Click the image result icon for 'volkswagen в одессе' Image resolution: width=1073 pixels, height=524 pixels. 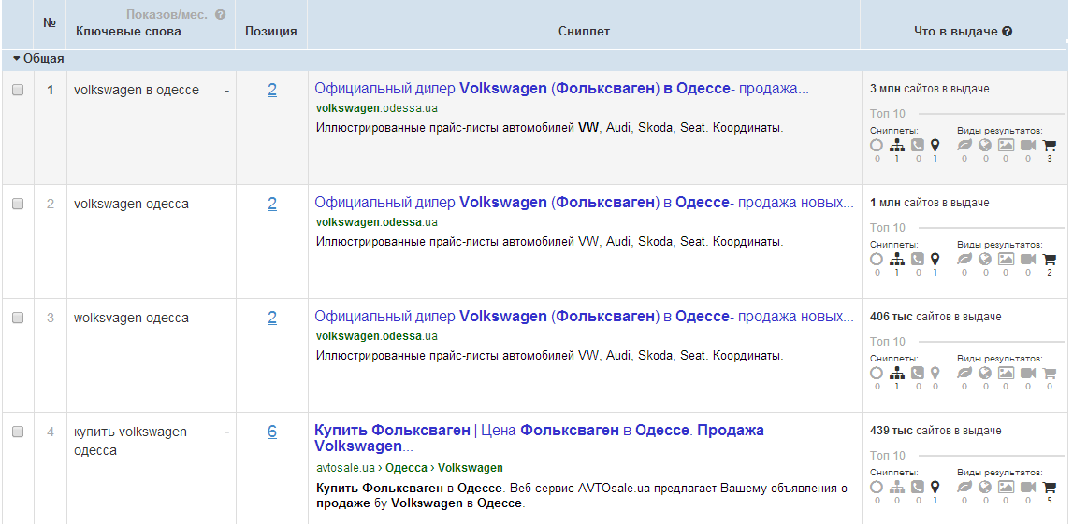point(1006,146)
